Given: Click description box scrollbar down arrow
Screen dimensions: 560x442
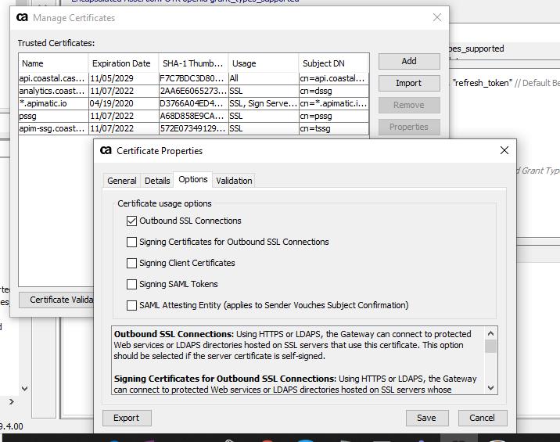Looking at the screenshot, I should point(491,388).
